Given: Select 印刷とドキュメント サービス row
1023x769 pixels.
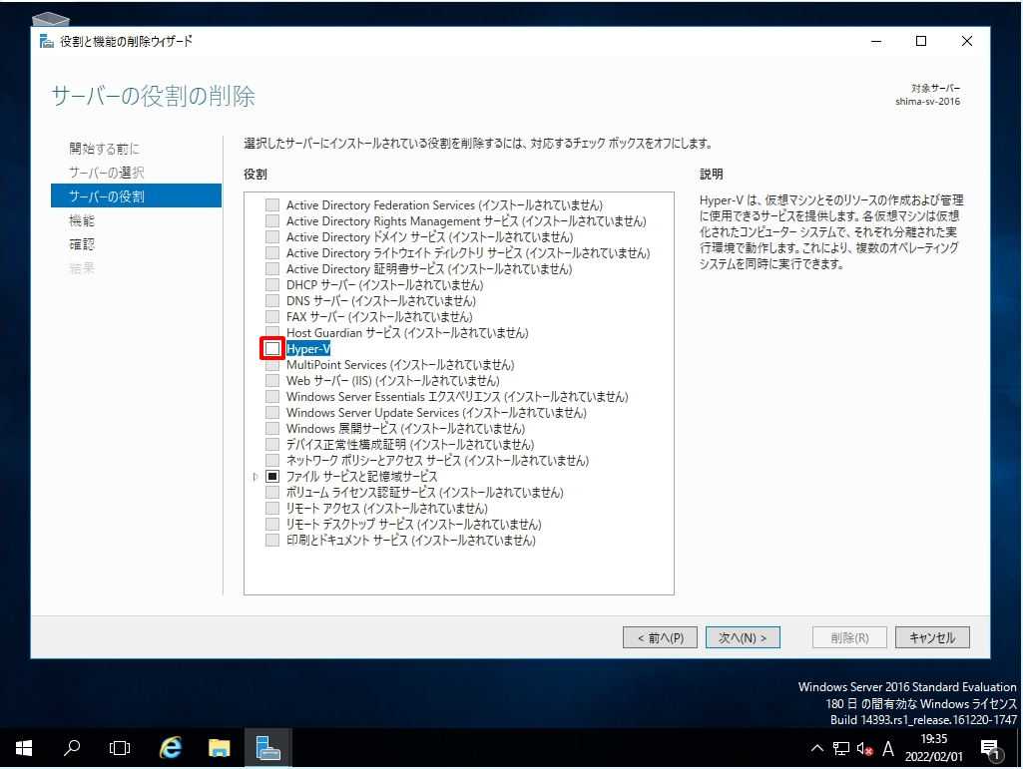Looking at the screenshot, I should coord(410,540).
